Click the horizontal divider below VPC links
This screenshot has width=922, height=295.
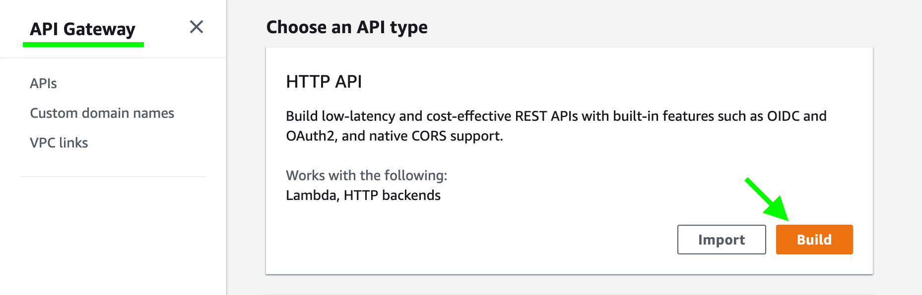click(113, 177)
